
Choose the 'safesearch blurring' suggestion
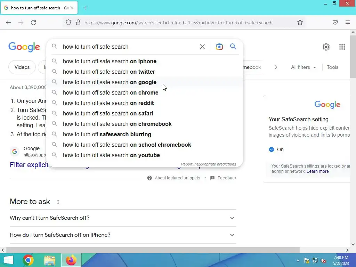pyautogui.click(x=145, y=135)
